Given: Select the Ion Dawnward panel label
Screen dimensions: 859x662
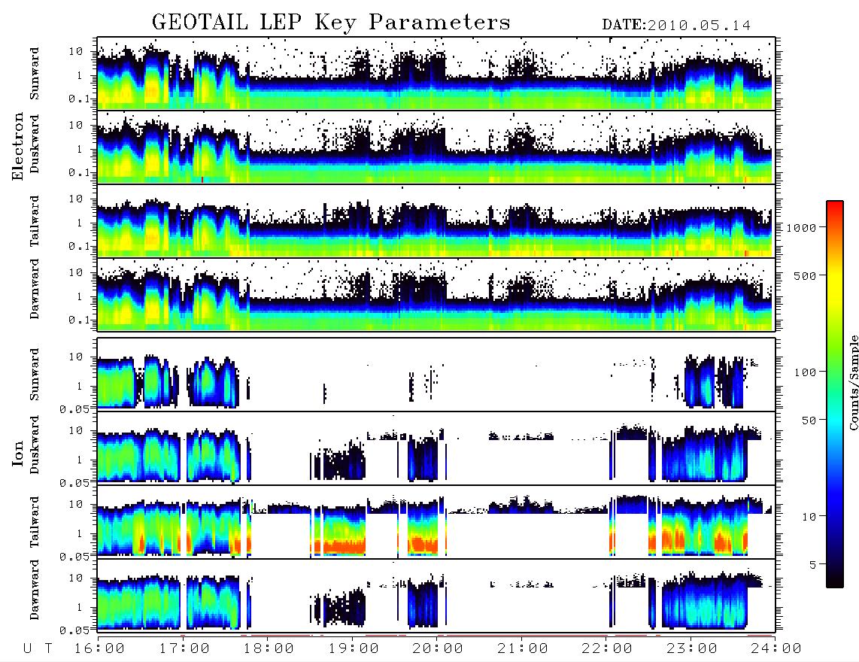Looking at the screenshot, I should point(35,591).
